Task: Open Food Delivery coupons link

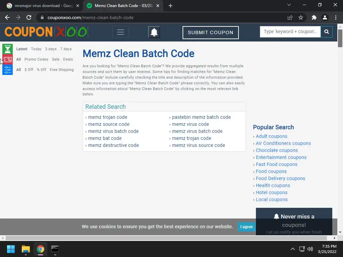Action: click(280, 178)
